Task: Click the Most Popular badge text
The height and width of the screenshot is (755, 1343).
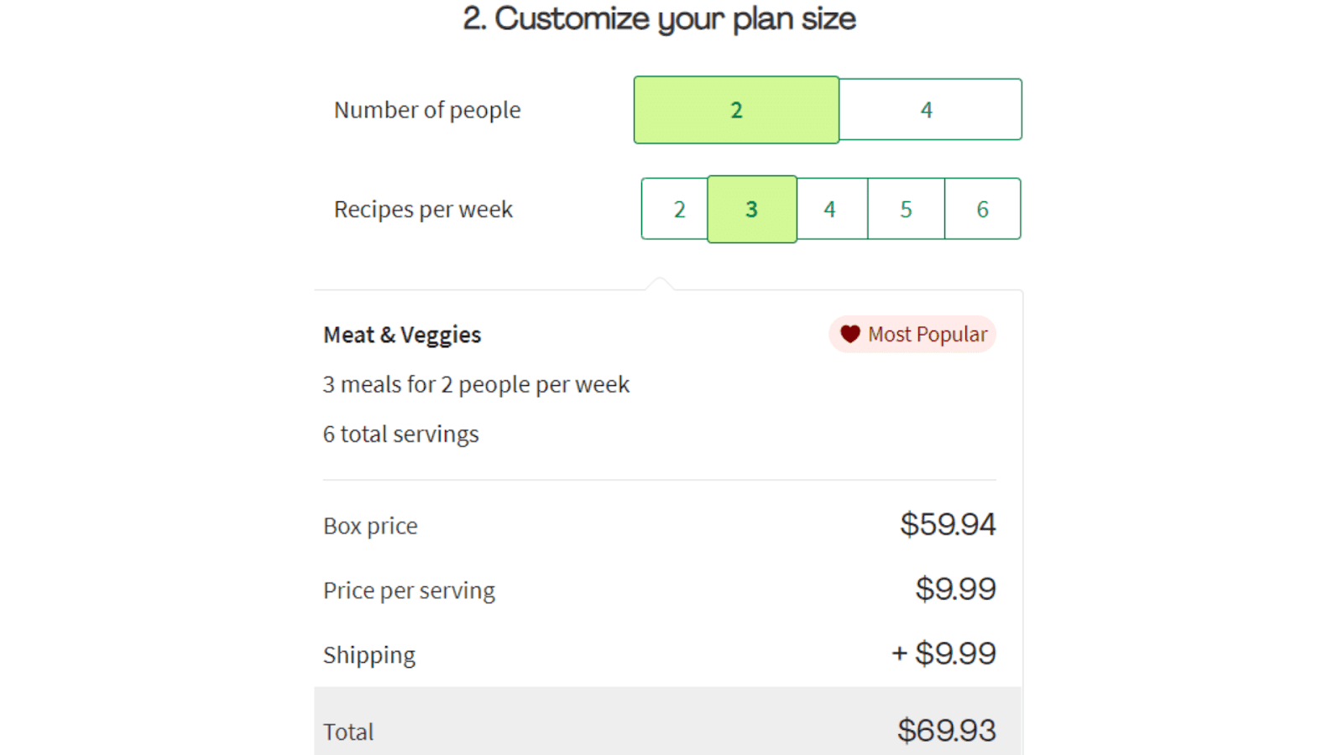Action: coord(928,334)
